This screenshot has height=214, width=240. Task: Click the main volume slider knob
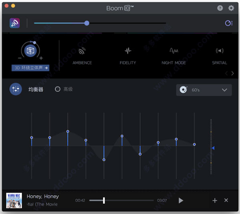coord(87,23)
